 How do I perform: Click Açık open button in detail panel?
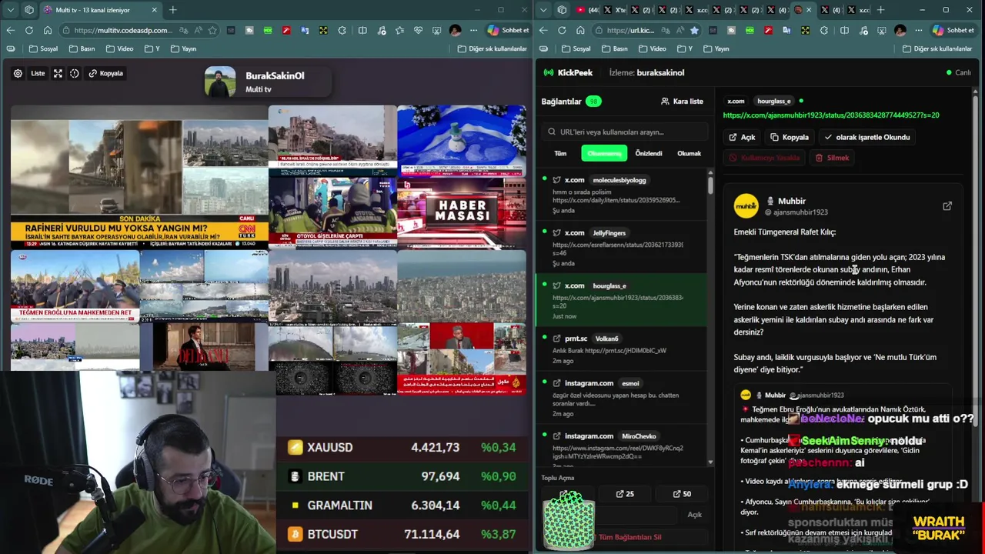[743, 137]
